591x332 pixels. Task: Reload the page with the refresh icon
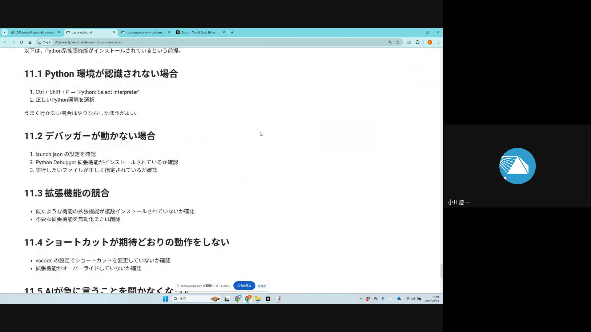click(x=22, y=42)
